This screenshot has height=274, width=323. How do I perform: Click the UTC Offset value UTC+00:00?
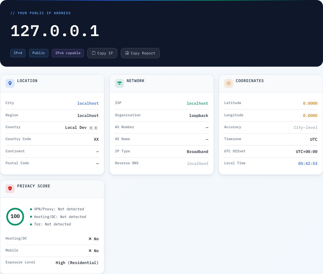307,152
